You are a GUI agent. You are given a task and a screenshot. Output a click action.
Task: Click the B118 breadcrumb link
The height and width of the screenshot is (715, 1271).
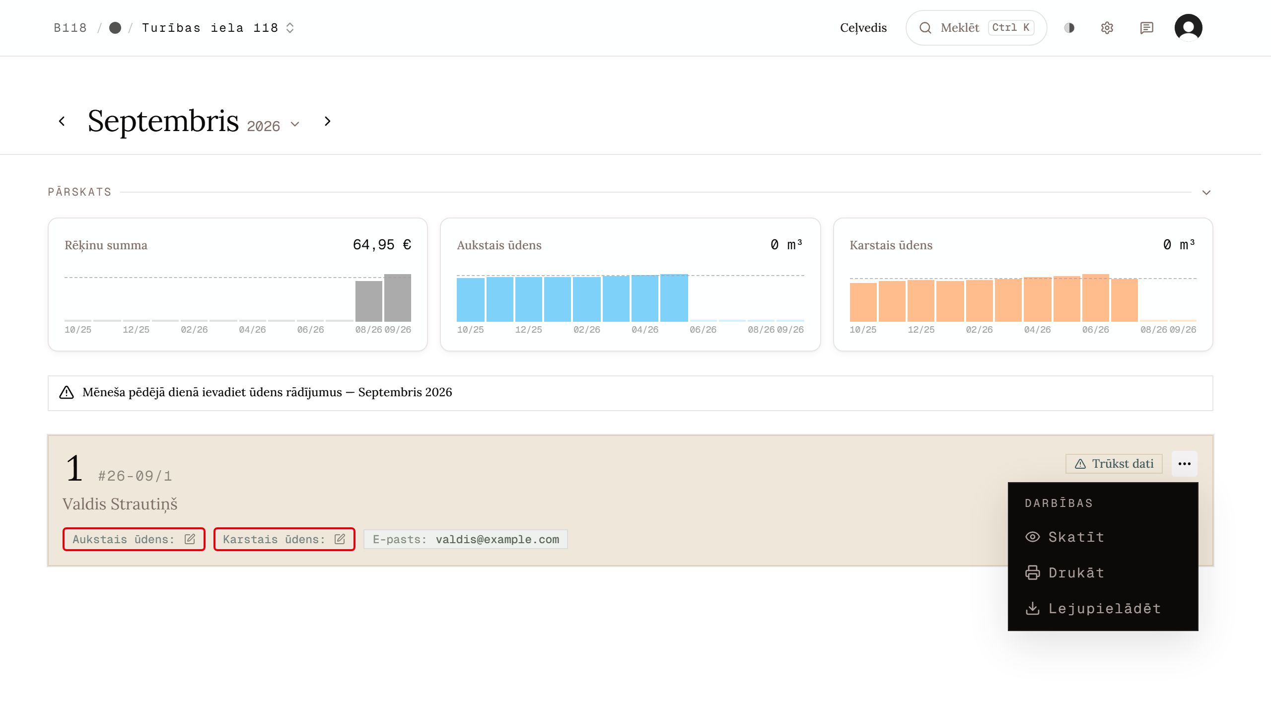pos(70,28)
